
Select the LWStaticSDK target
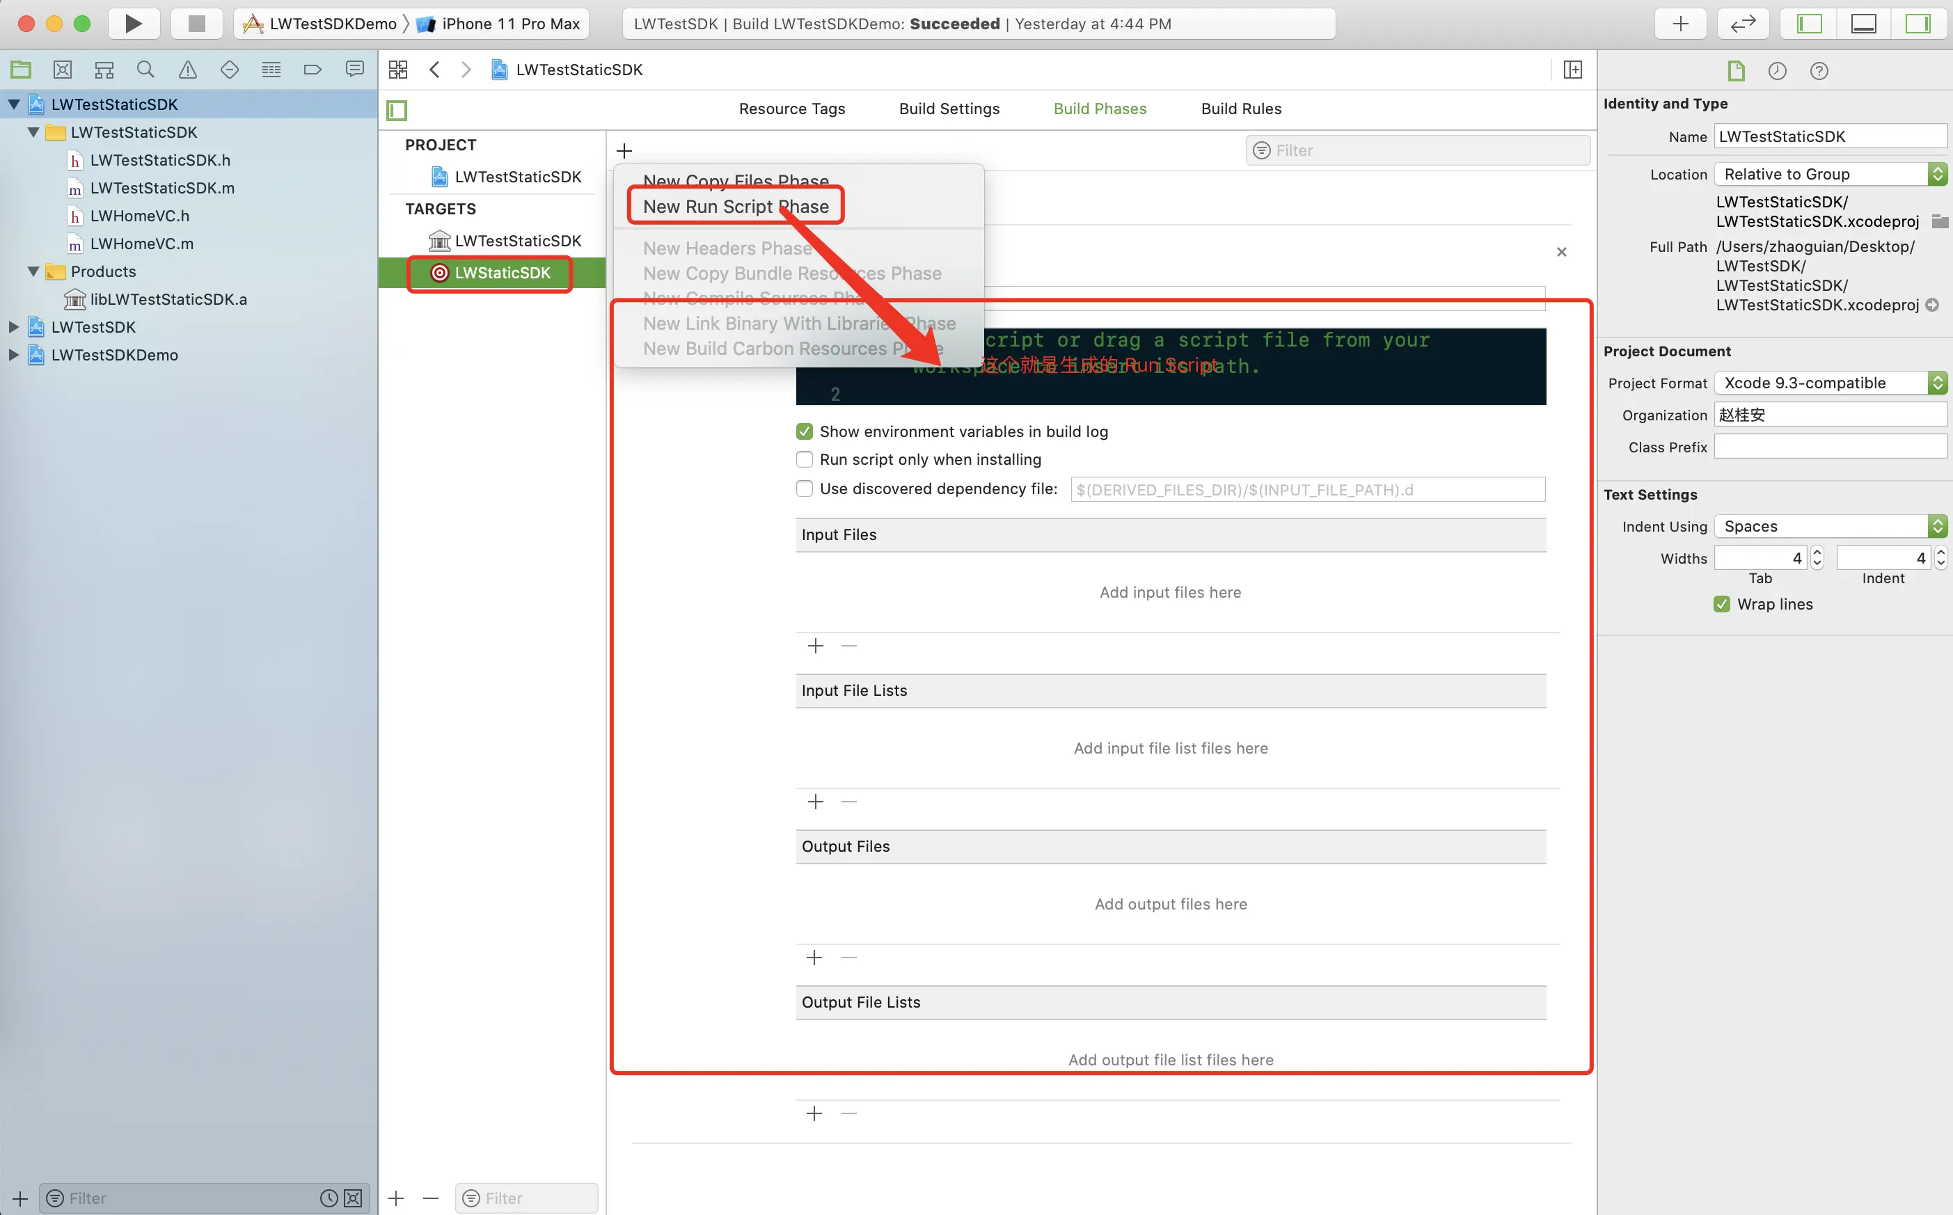point(502,273)
